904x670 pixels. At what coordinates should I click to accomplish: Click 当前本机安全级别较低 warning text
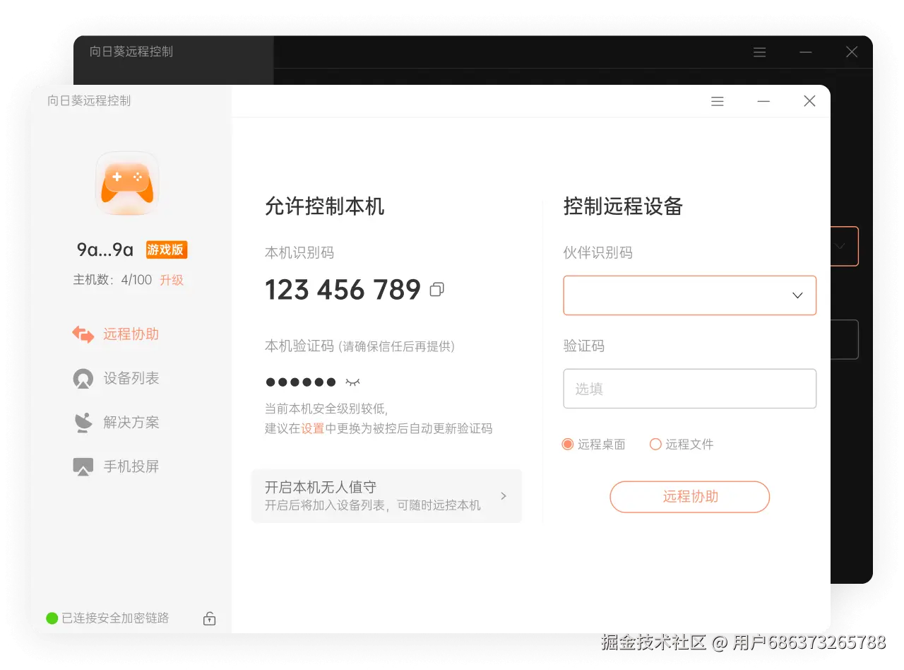[326, 409]
